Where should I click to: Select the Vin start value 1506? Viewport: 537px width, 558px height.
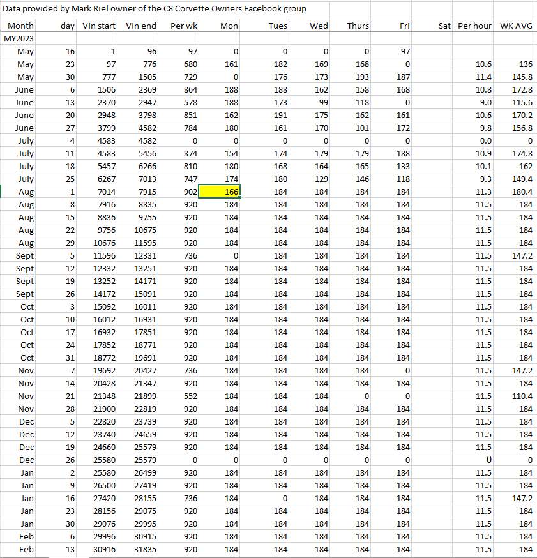click(105, 89)
